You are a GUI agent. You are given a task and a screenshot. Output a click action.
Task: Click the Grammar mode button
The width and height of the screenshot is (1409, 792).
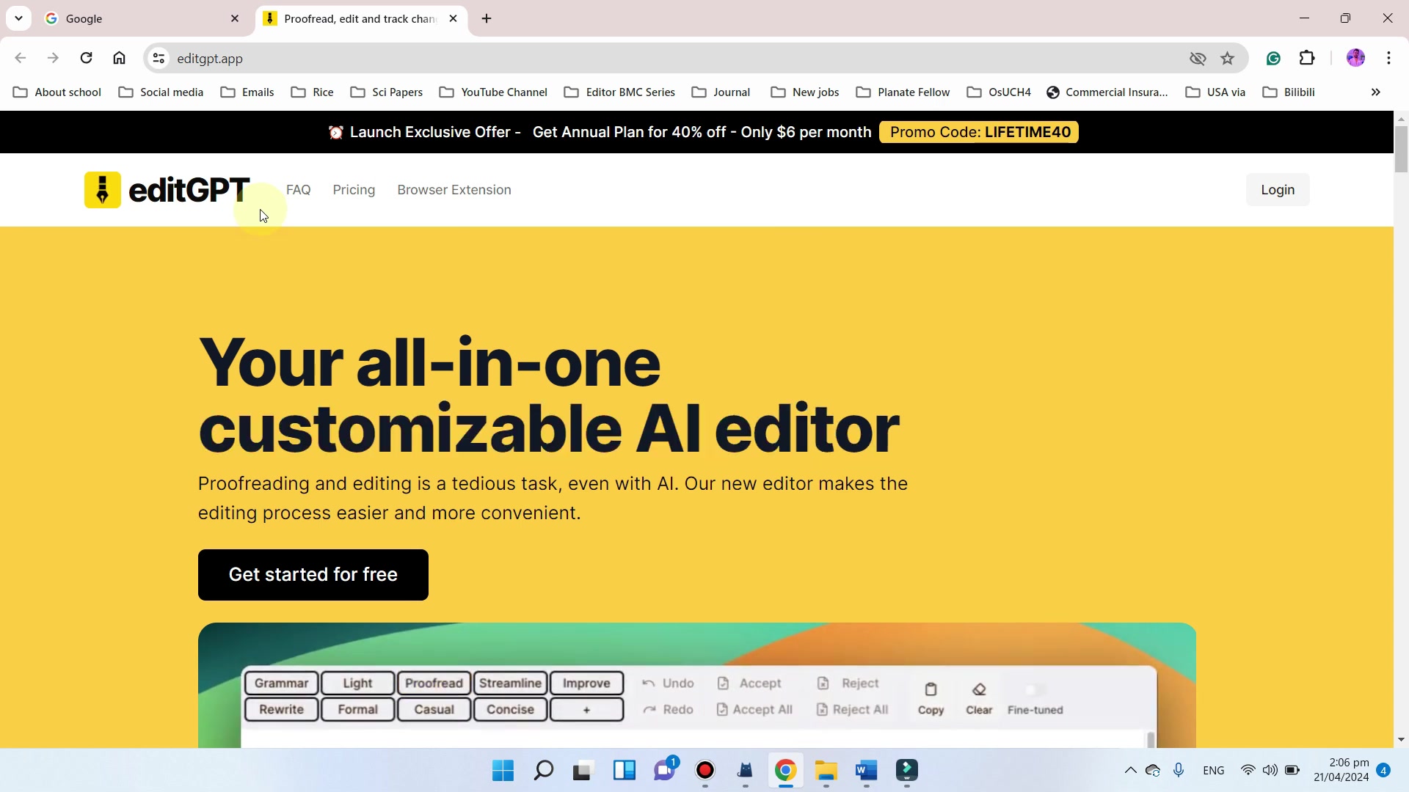281,683
